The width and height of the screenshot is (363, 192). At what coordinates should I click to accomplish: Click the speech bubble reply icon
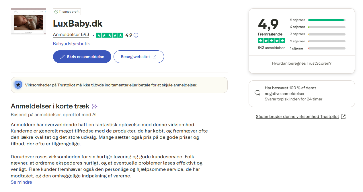pyautogui.click(x=257, y=93)
